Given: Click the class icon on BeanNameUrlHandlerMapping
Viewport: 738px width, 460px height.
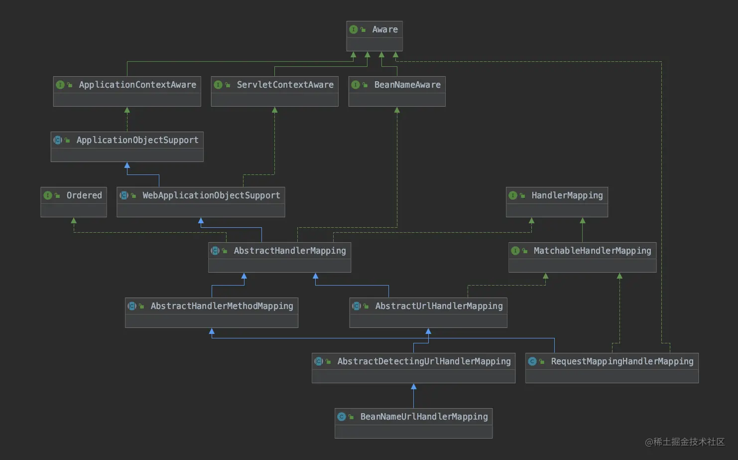Looking at the screenshot, I should pos(342,417).
